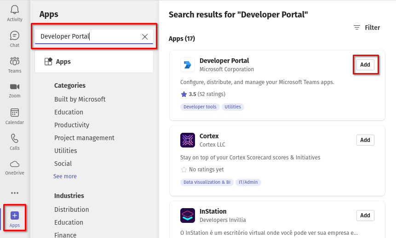Click the 3.5 (52 ratings) text

(207, 94)
